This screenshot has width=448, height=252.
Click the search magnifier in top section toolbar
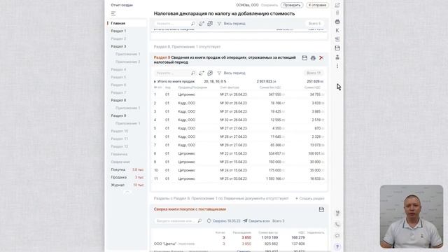coord(193,24)
